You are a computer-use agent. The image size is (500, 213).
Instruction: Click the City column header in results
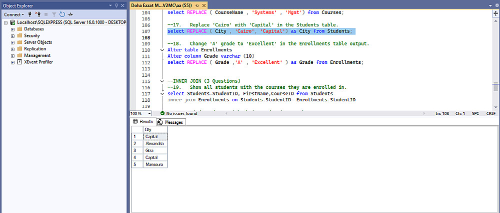[x=155, y=130]
